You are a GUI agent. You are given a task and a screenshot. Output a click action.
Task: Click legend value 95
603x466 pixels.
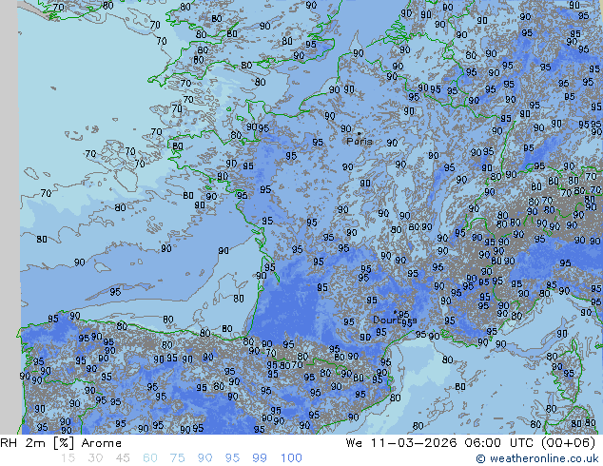coord(232,458)
